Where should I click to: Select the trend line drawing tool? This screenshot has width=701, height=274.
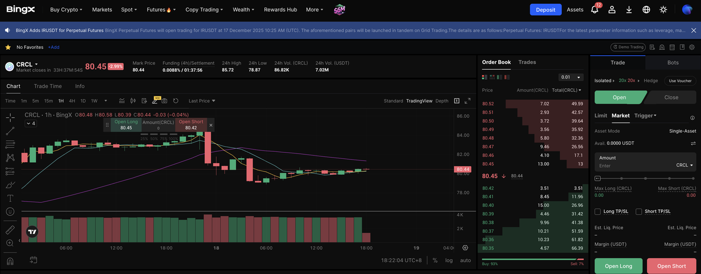[10, 131]
